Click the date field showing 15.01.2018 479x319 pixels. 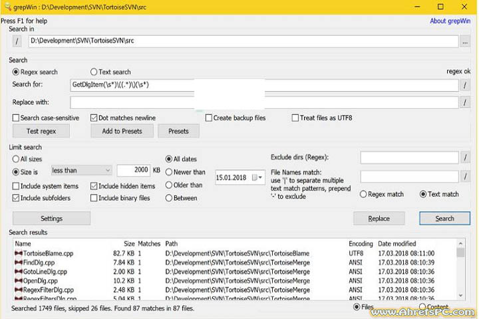point(240,177)
